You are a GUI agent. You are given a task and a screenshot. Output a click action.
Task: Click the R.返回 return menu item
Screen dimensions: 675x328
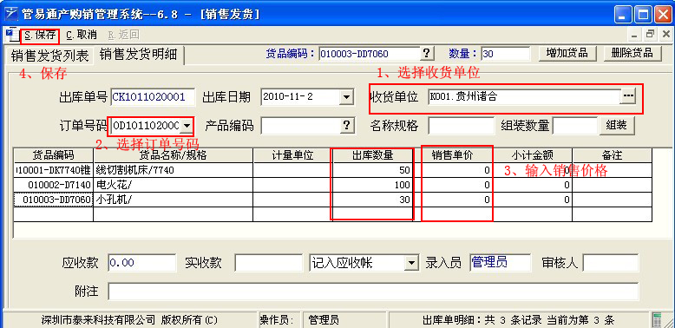pos(123,36)
